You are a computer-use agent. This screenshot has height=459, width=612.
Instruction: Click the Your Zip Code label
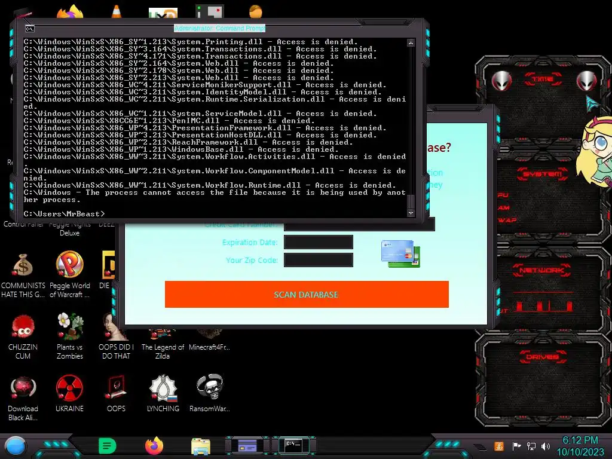point(252,260)
